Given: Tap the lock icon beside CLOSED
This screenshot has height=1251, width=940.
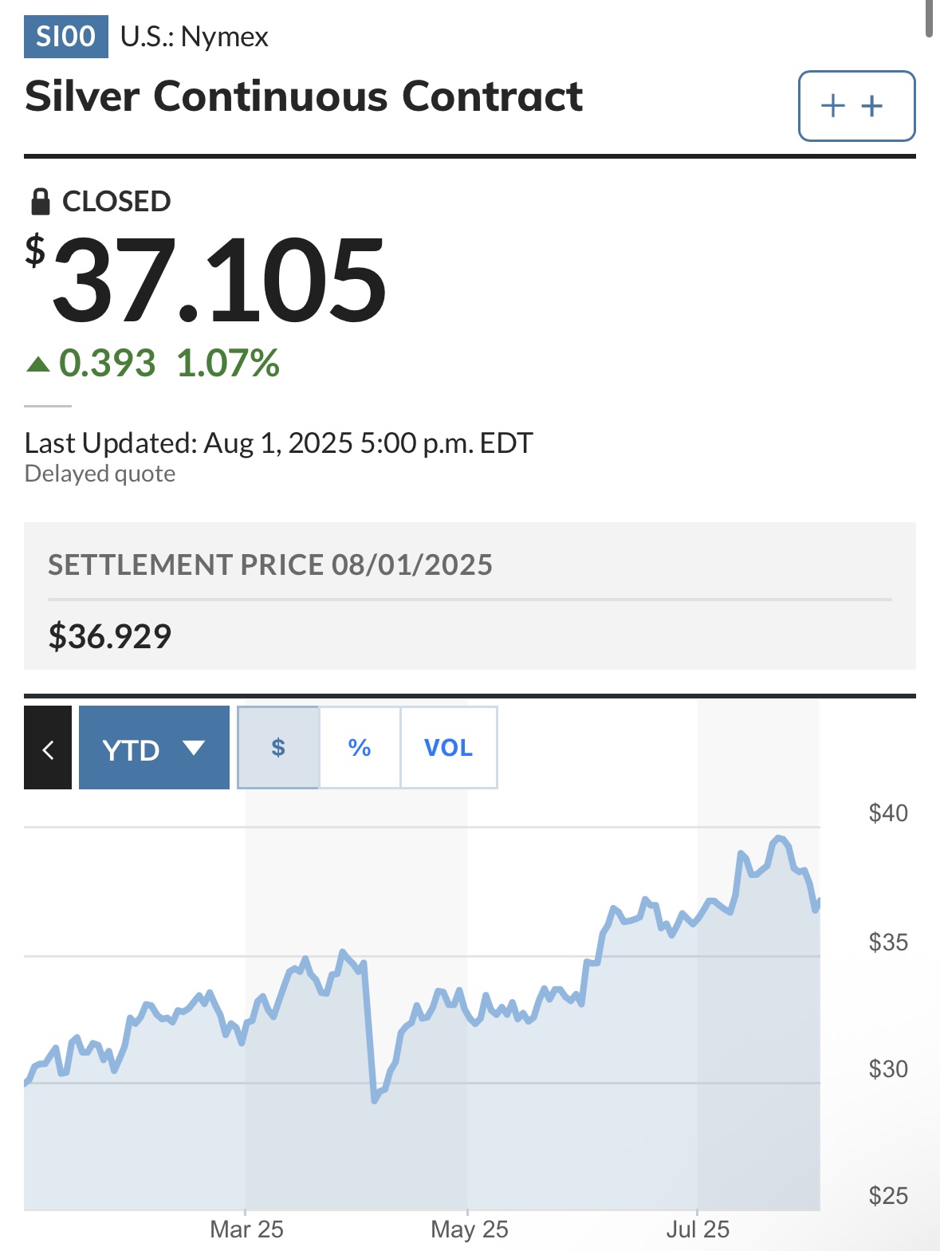Looking at the screenshot, I should point(40,202).
